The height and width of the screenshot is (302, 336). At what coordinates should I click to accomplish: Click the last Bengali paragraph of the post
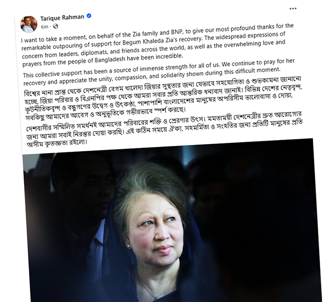[164, 129]
